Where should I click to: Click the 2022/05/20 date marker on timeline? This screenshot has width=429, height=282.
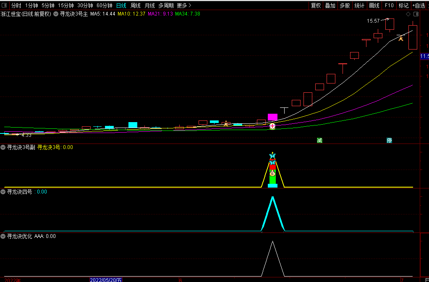point(106,279)
